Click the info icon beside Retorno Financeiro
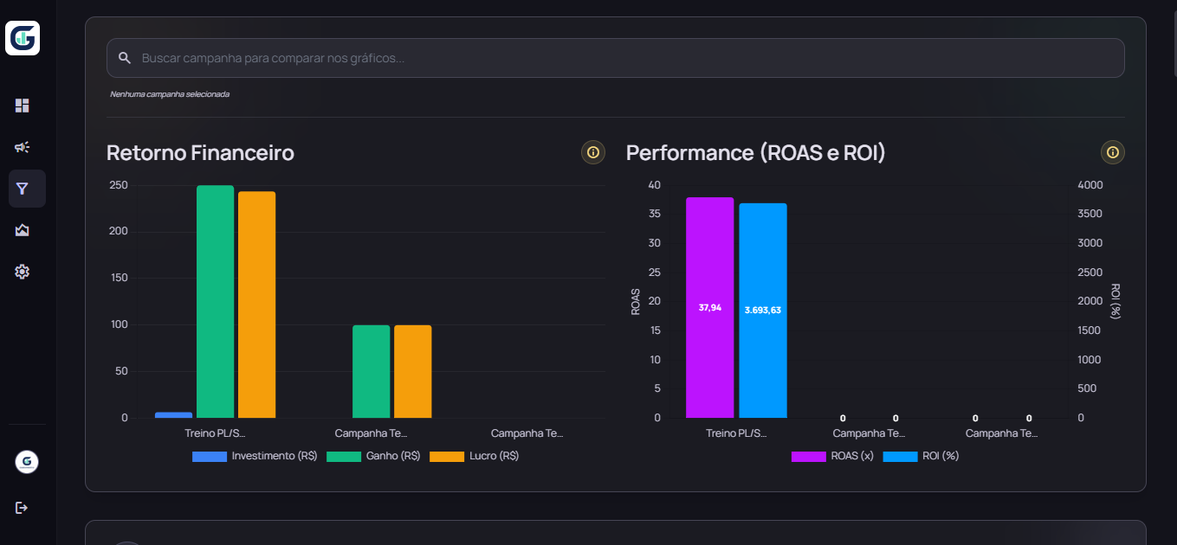The width and height of the screenshot is (1177, 545). coord(593,152)
